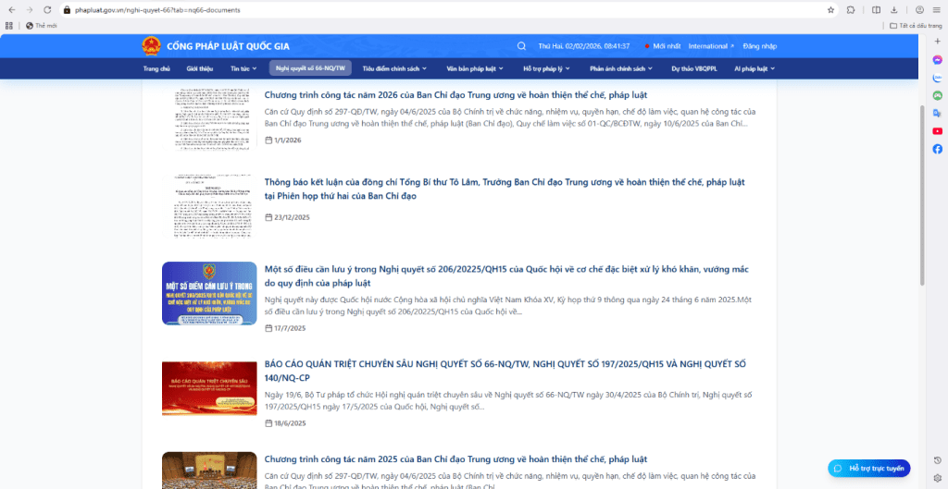This screenshot has width=948, height=489.
Task: Open the Hỗ trợ trực tuyến chat button
Action: point(869,469)
